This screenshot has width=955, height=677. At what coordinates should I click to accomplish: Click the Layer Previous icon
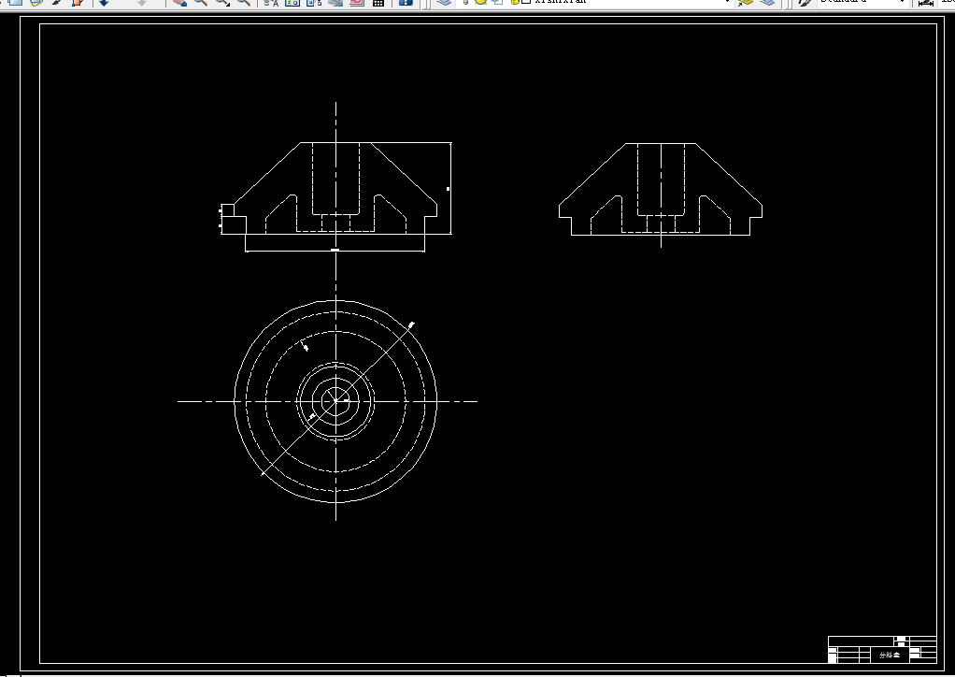(767, 3)
